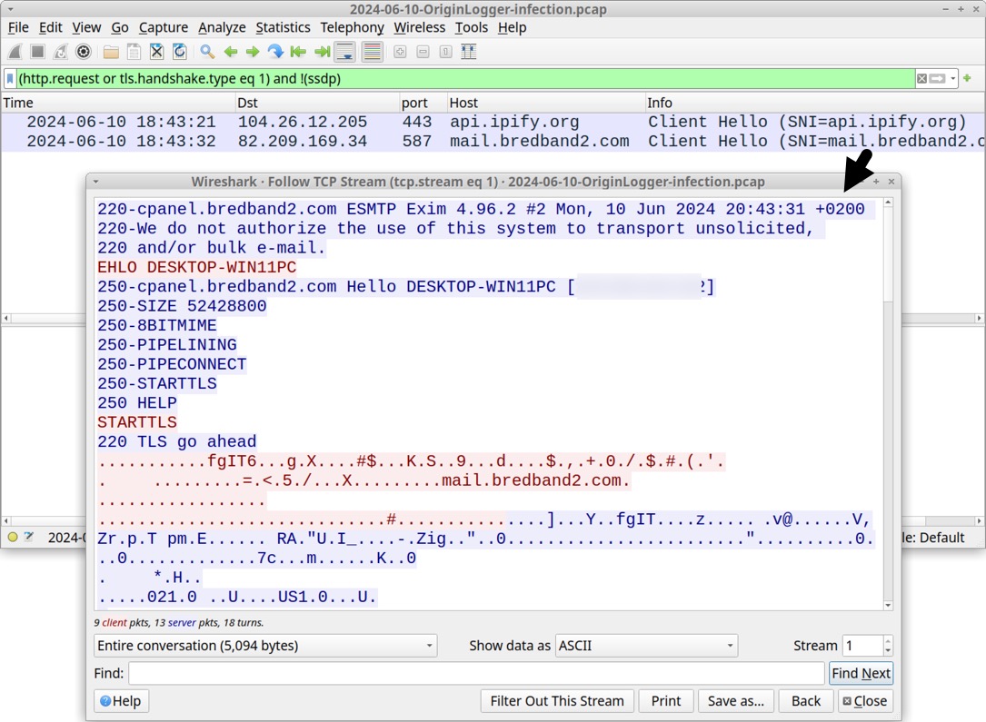Open the Capture menu
This screenshot has width=986, height=722.
coord(164,27)
